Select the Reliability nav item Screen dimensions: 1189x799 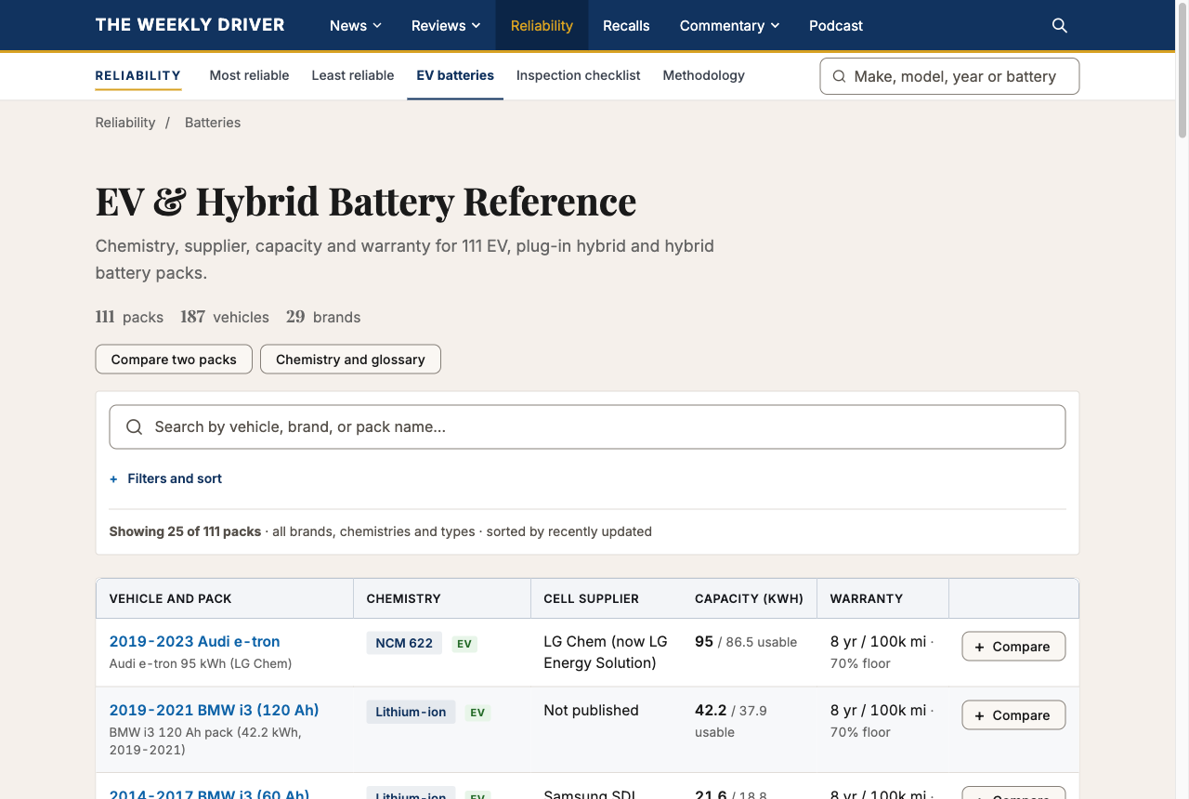coord(542,25)
